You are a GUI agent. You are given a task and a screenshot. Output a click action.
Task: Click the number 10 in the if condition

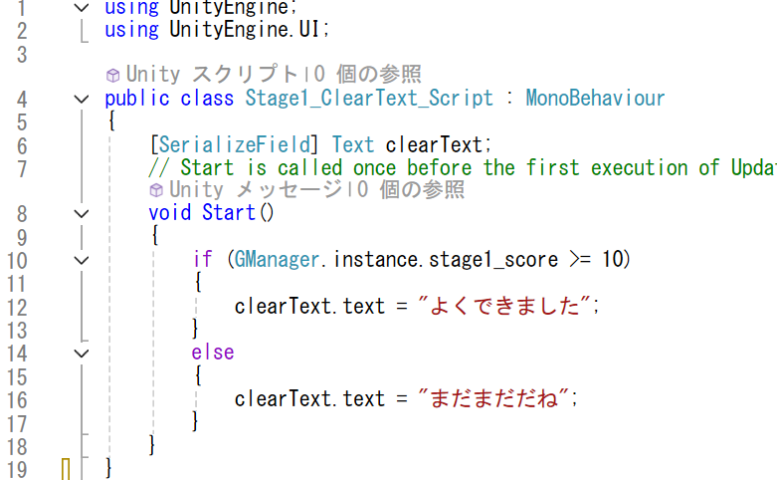(x=612, y=259)
